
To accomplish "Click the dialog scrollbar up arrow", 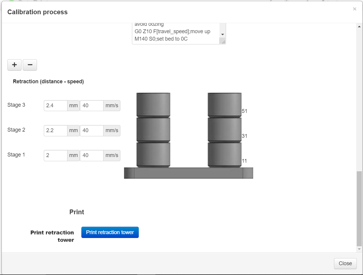I will 359,26.
